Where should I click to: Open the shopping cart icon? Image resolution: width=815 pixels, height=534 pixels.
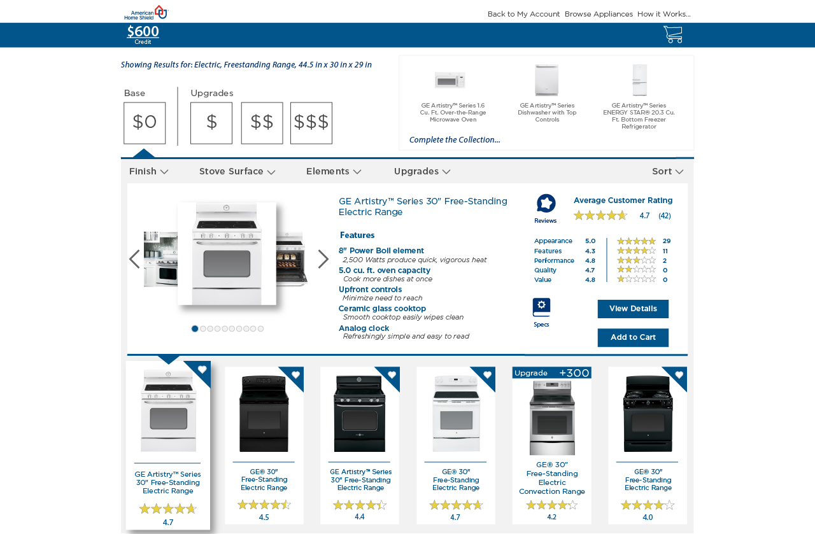tap(672, 34)
